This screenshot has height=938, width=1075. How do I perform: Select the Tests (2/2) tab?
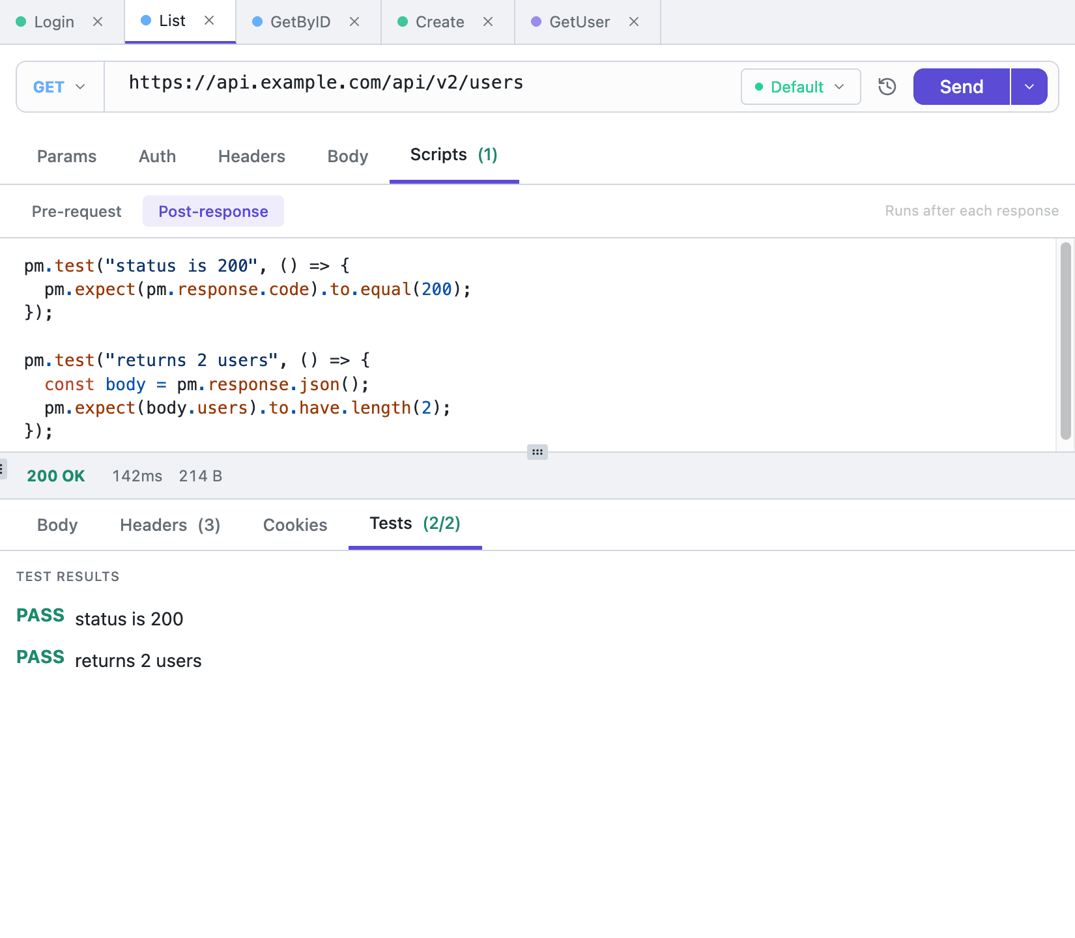click(x=415, y=524)
